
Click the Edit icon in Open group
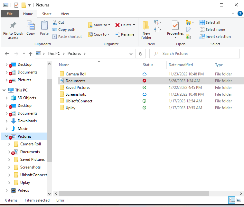pos(188,30)
